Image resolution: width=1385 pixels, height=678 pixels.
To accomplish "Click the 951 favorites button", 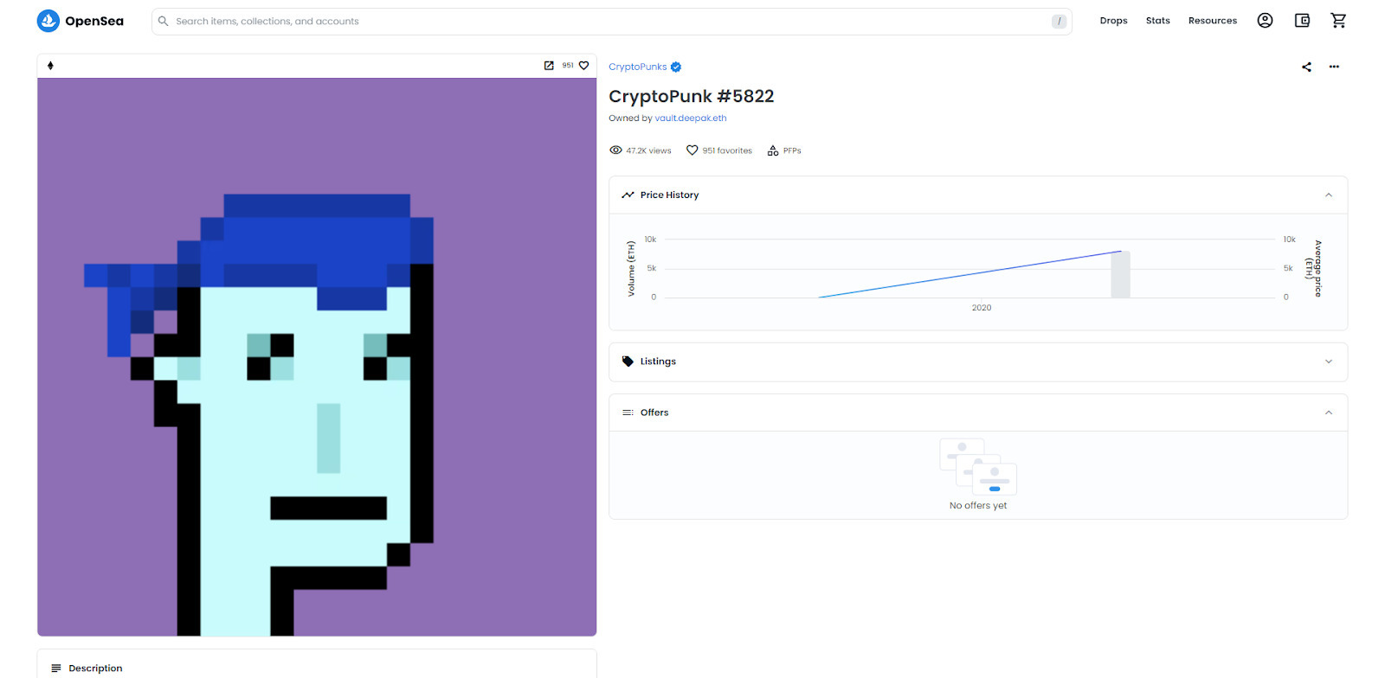I will coord(719,150).
